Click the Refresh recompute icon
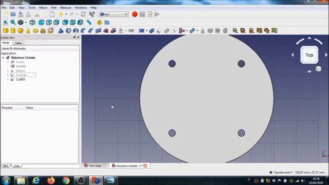 (x=83, y=14)
